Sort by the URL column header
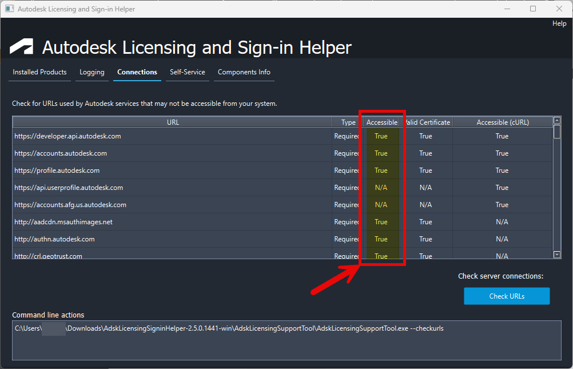Image resolution: width=573 pixels, height=369 pixels. coord(173,122)
